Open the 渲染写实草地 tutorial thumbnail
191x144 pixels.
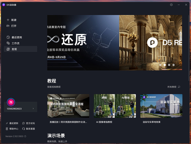[x=161, y=106]
